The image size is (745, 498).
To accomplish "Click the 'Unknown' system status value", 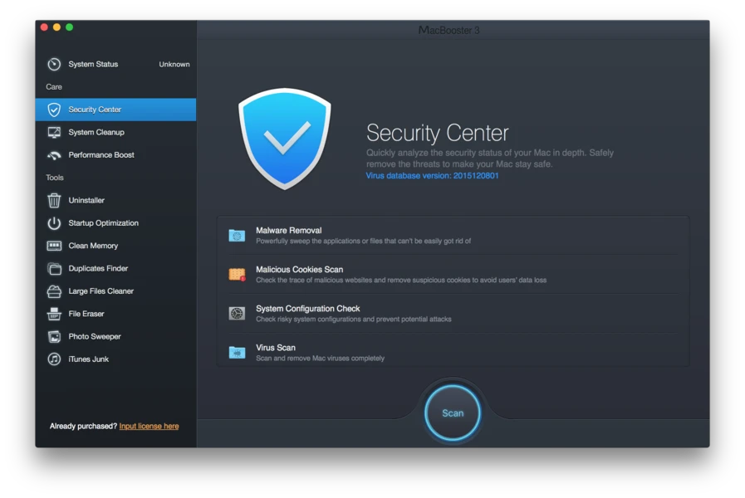I will point(174,64).
